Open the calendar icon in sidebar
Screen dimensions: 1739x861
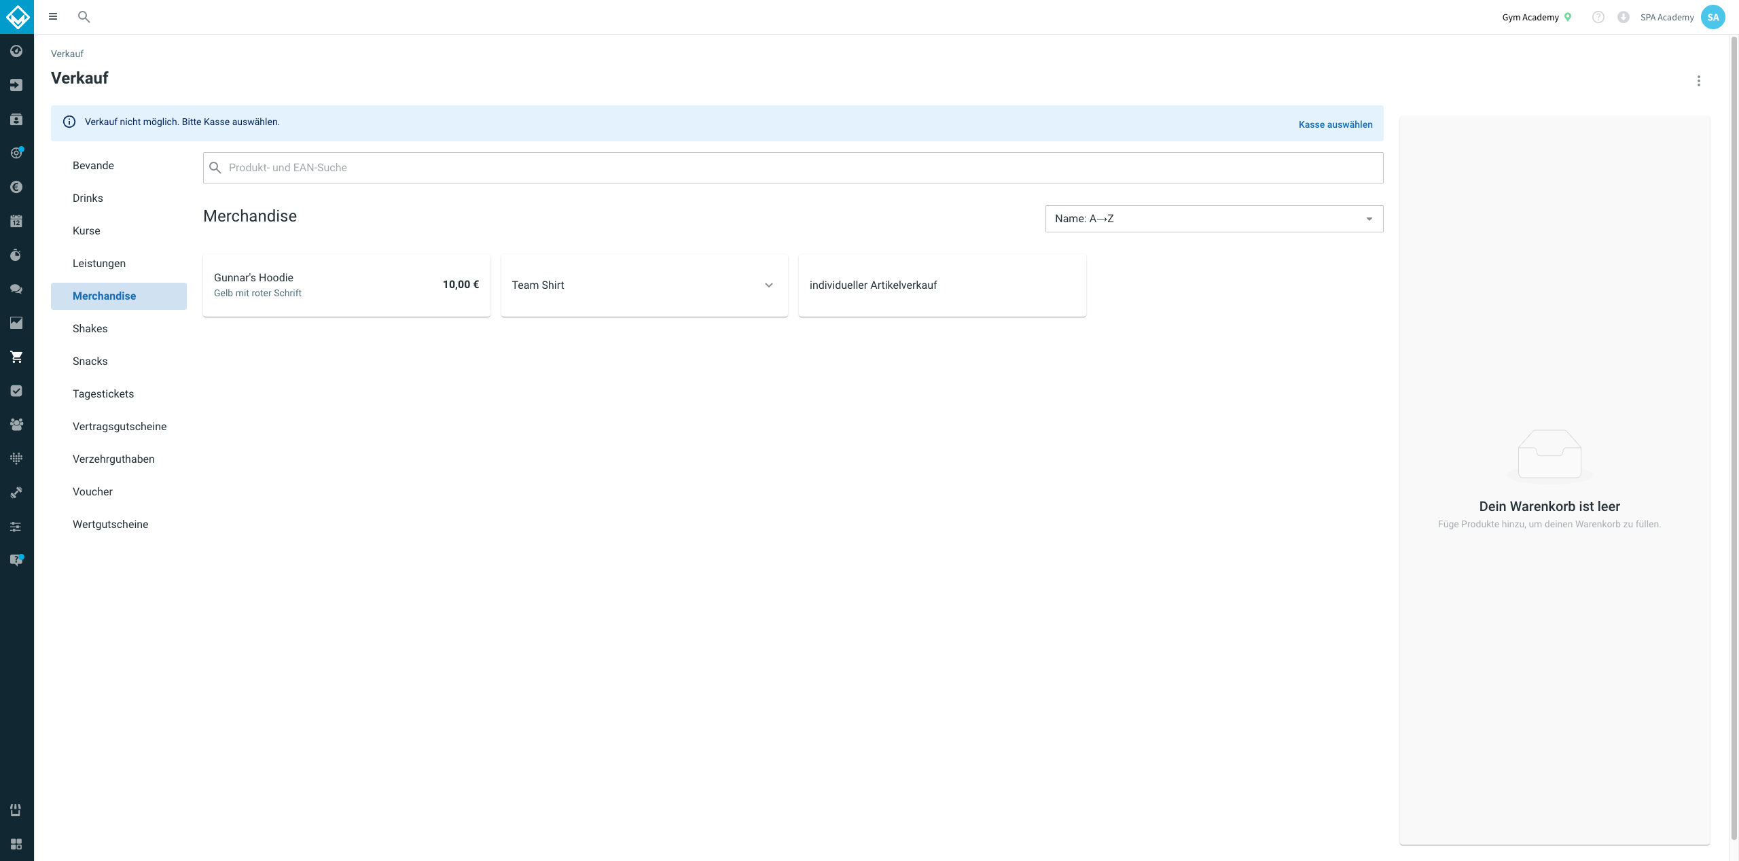[x=16, y=221]
